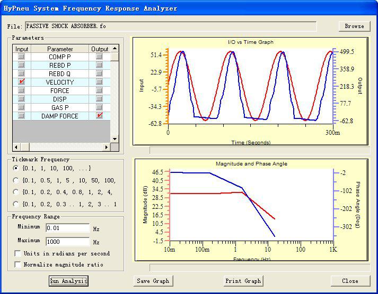This screenshot has width=378, height=294.
Task: Check DAMP FORCE Input checkbox
Action: click(21, 116)
